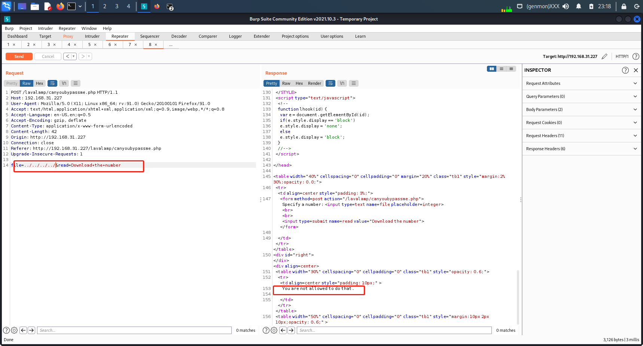Click the volume speaker icon
The width and height of the screenshot is (643, 346).
click(566, 6)
